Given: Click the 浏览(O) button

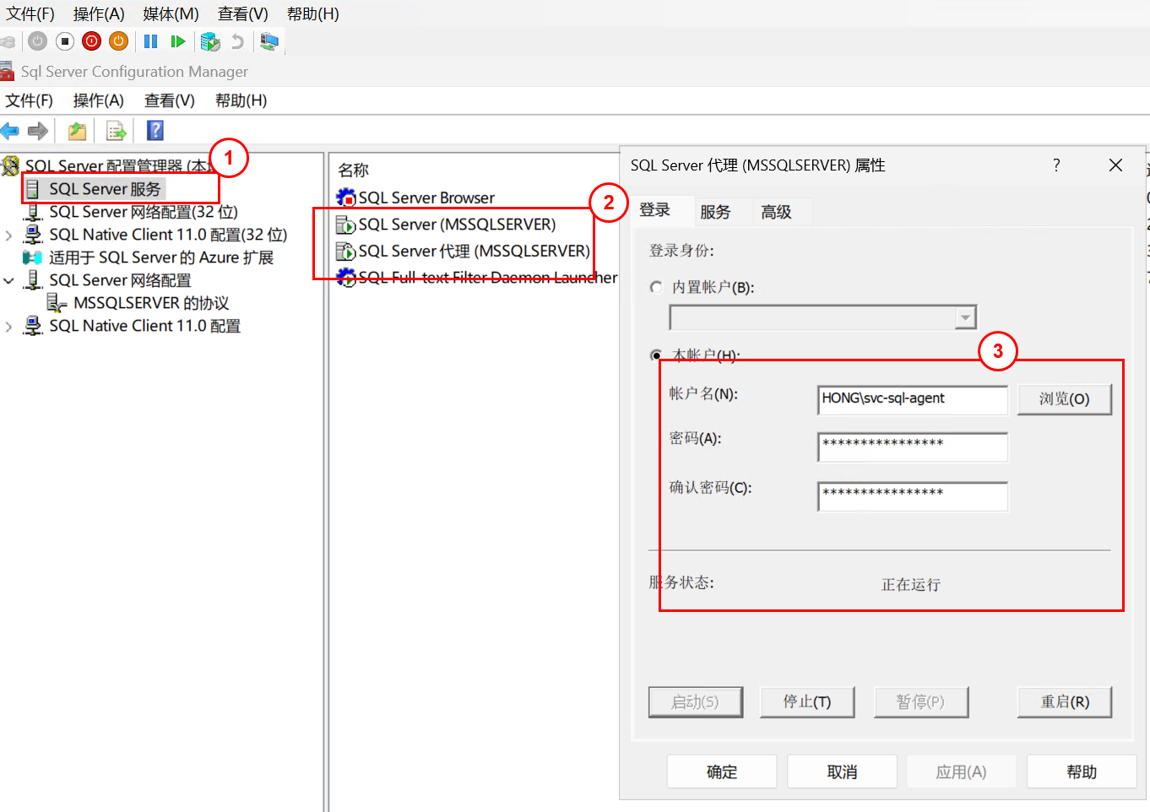Looking at the screenshot, I should (1064, 399).
